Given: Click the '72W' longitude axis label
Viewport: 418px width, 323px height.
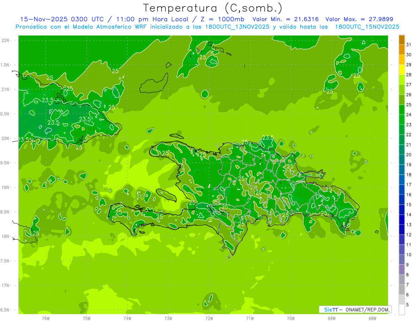Looking at the screenshot, I should (x=209, y=318).
